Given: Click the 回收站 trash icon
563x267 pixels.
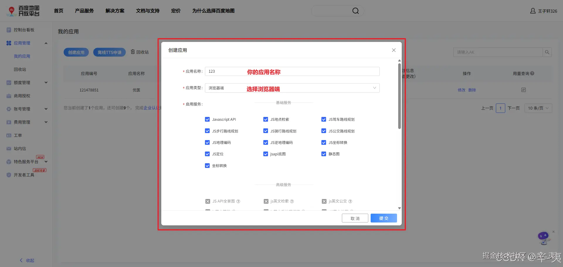Looking at the screenshot, I should click(x=133, y=52).
